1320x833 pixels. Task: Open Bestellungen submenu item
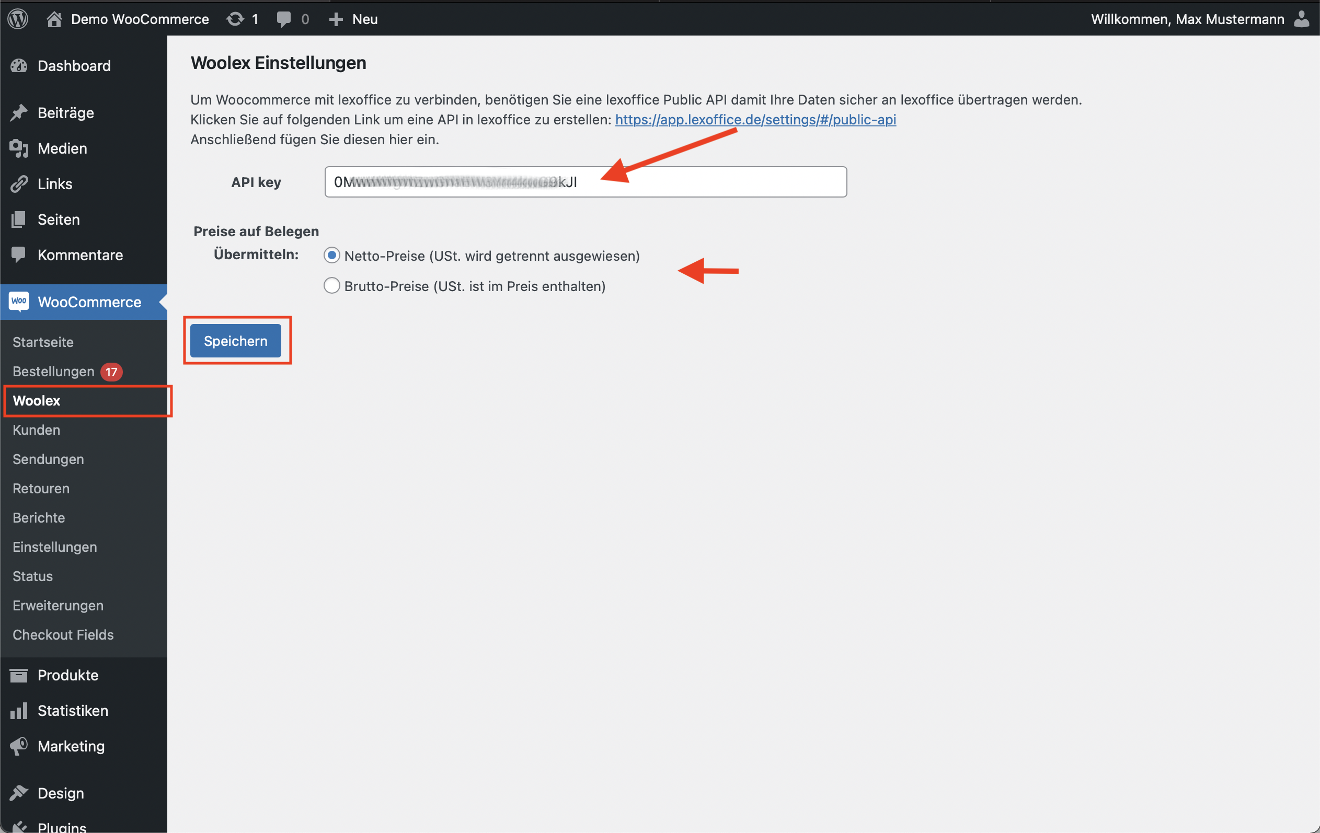click(x=53, y=372)
